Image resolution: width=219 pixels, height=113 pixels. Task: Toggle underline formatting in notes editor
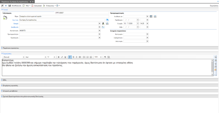[x=65, y=57]
